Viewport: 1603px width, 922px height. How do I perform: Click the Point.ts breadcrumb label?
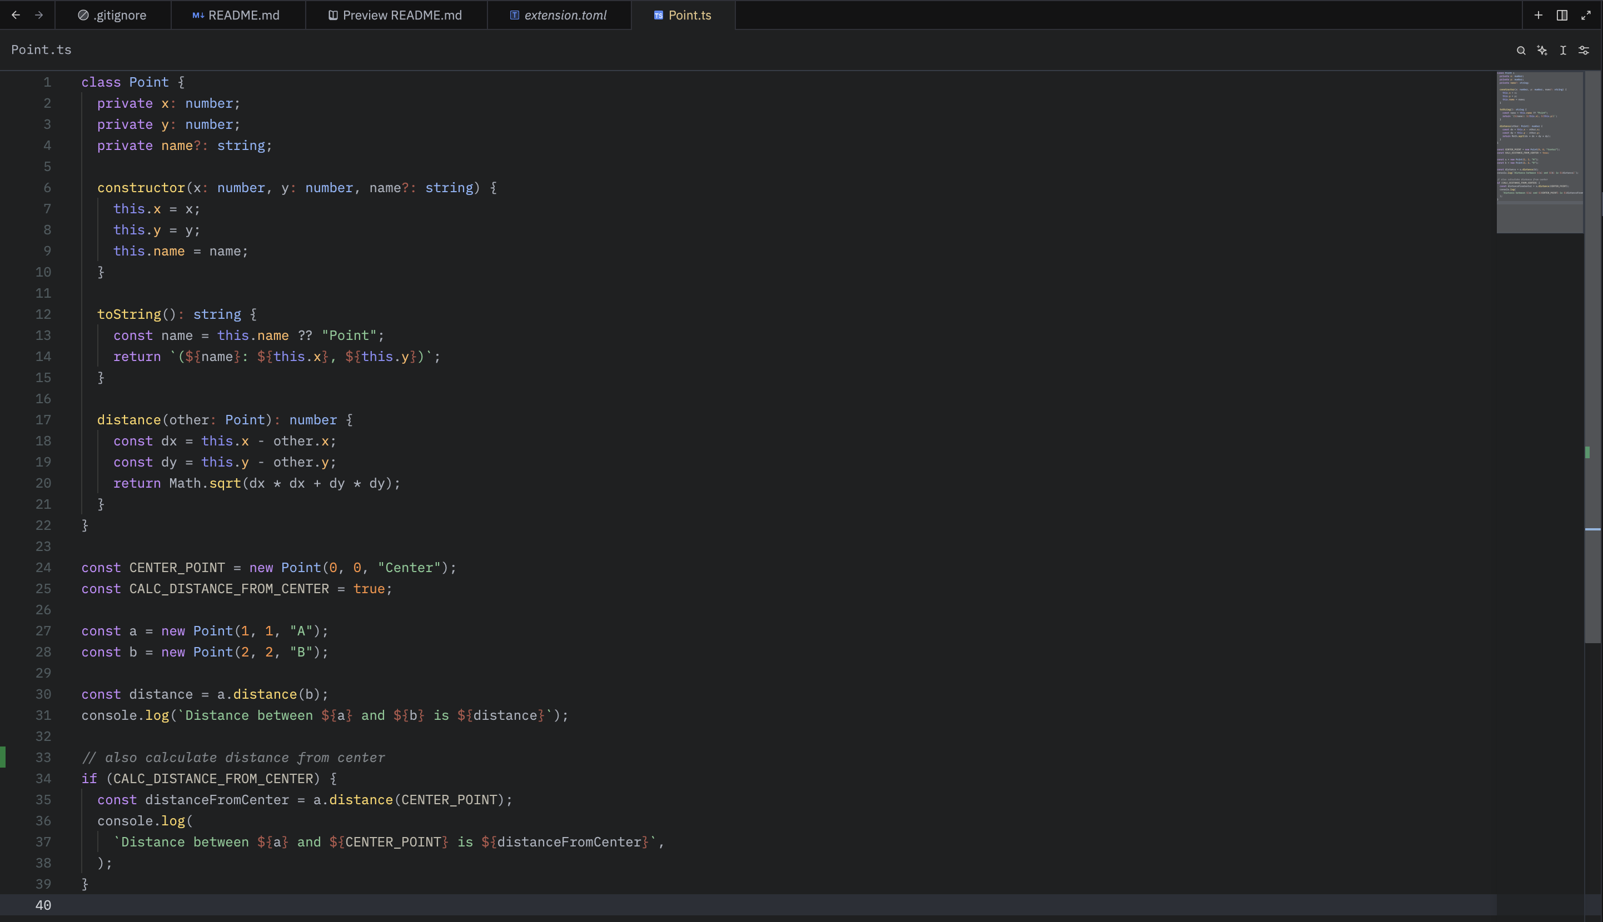[x=41, y=50]
